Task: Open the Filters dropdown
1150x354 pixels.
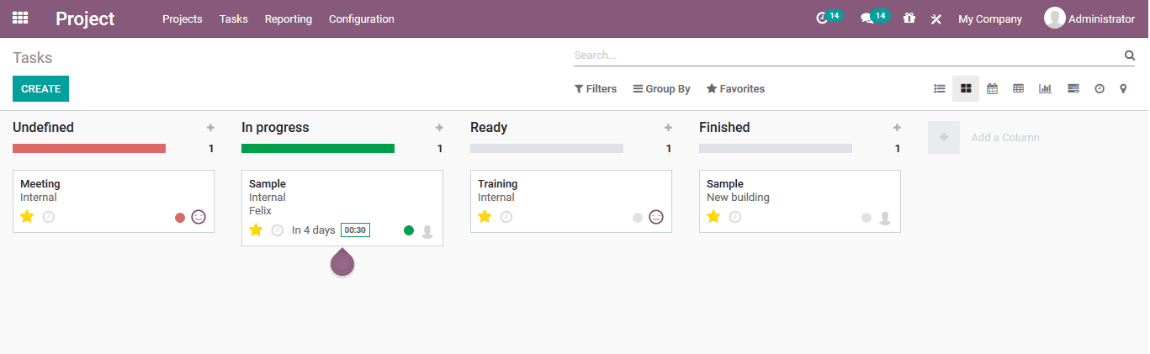Action: pyautogui.click(x=596, y=88)
